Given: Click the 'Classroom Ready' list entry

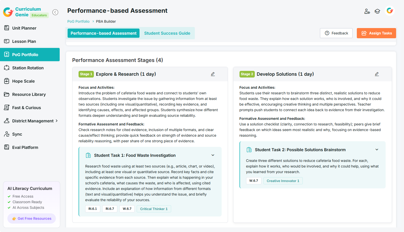Looking at the screenshot, I should coord(27,202).
